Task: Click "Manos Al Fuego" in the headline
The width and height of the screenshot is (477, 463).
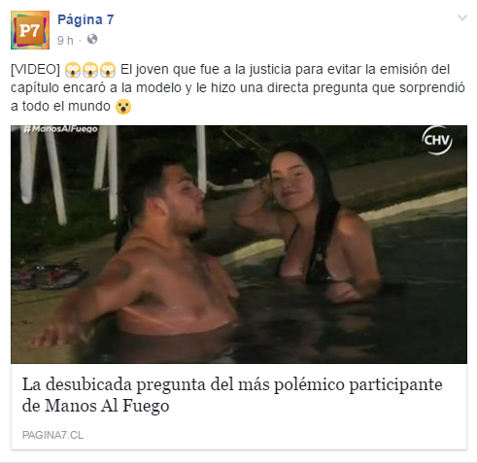Action: [x=107, y=406]
